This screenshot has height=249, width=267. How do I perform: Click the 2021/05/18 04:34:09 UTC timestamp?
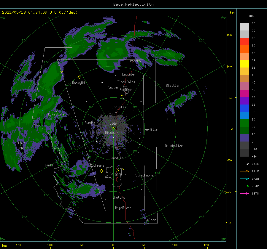point(29,12)
